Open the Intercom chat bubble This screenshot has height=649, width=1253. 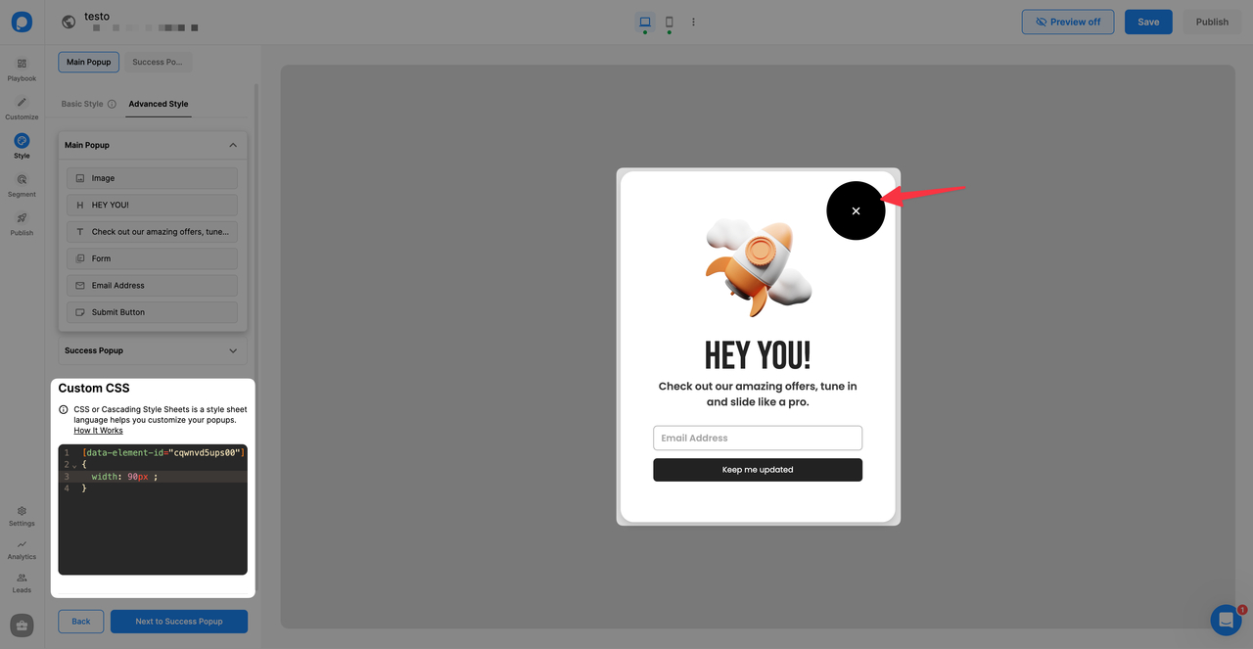(x=1226, y=620)
